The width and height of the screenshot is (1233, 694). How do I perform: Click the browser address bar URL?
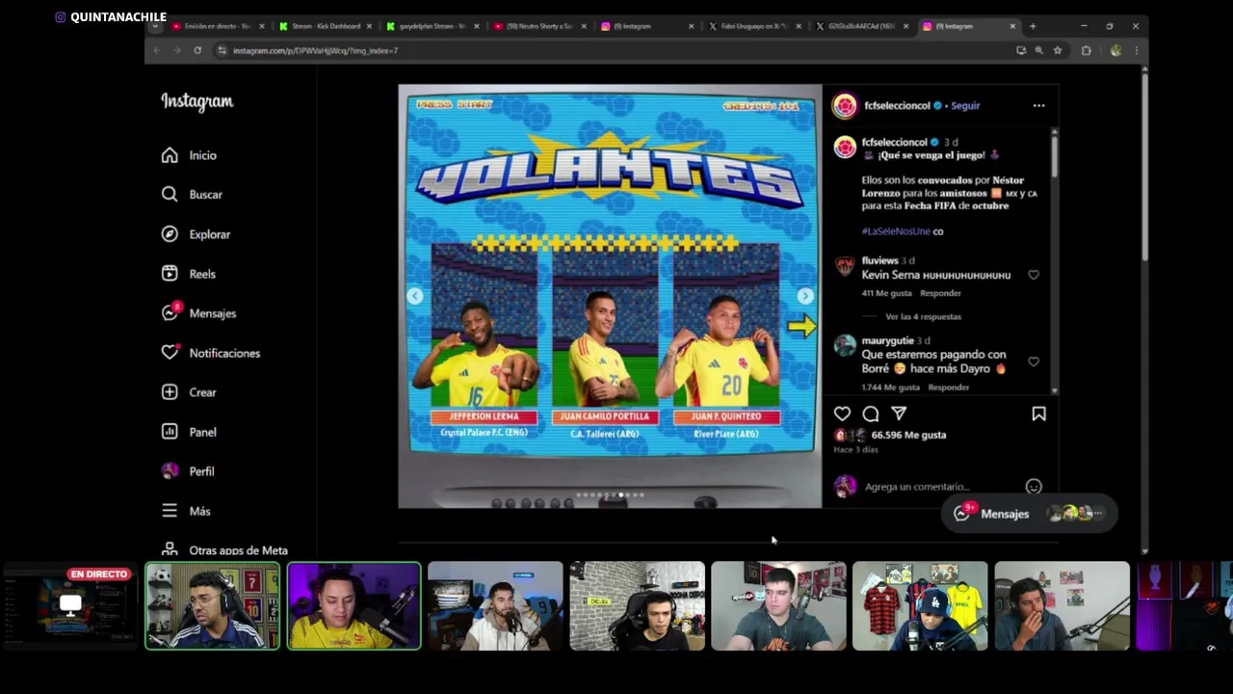pos(315,50)
